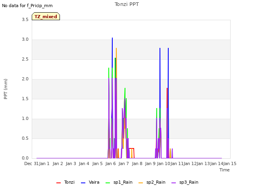
Task: Click the Dec 31 x-axis label
Action: coord(31,163)
